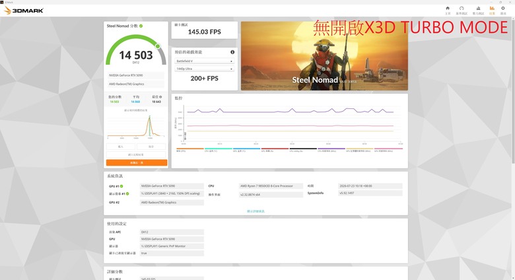This screenshot has height=280, width=515.
Task: Toggle the purple CPU clock frequency legend
Action: tap(331, 150)
